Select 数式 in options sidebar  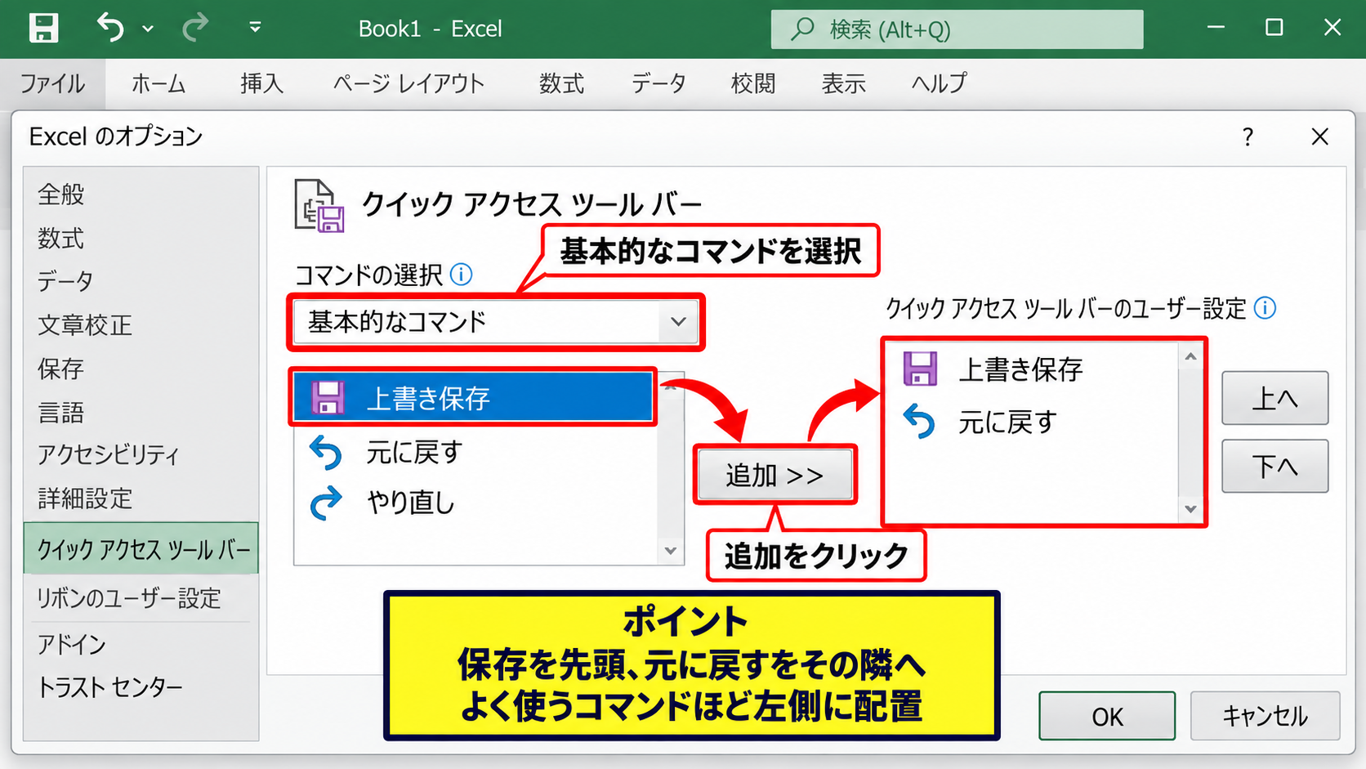click(x=141, y=239)
